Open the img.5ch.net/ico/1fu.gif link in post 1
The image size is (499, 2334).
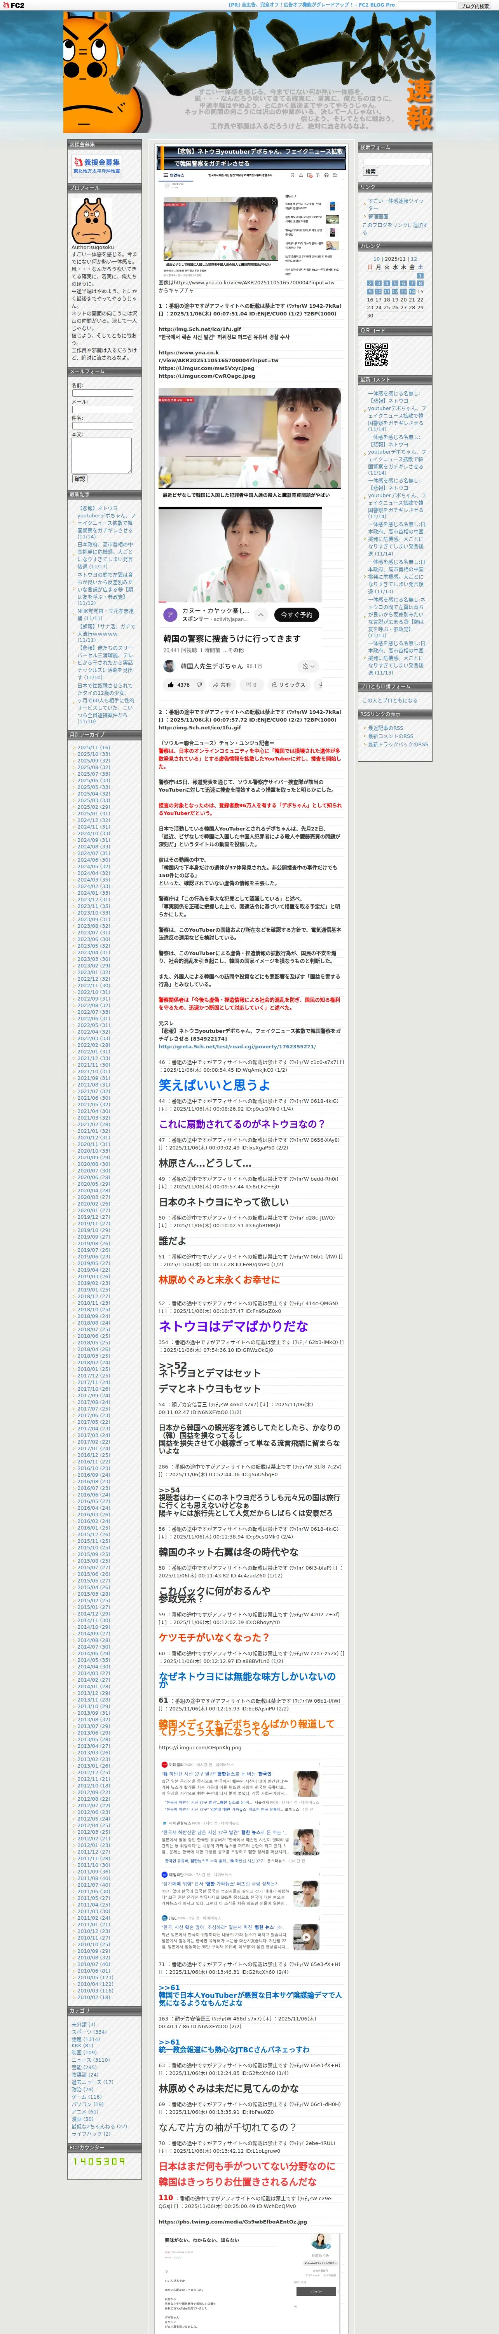click(x=199, y=330)
